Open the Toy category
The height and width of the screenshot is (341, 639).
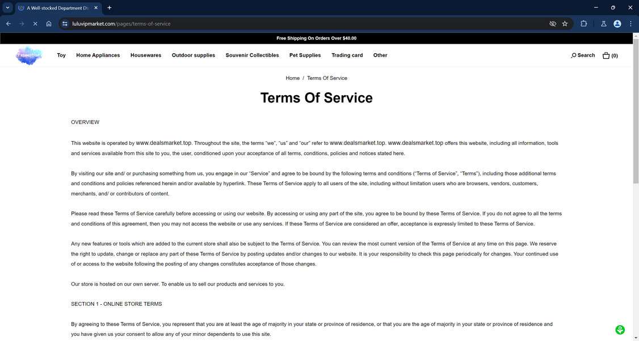(x=61, y=56)
